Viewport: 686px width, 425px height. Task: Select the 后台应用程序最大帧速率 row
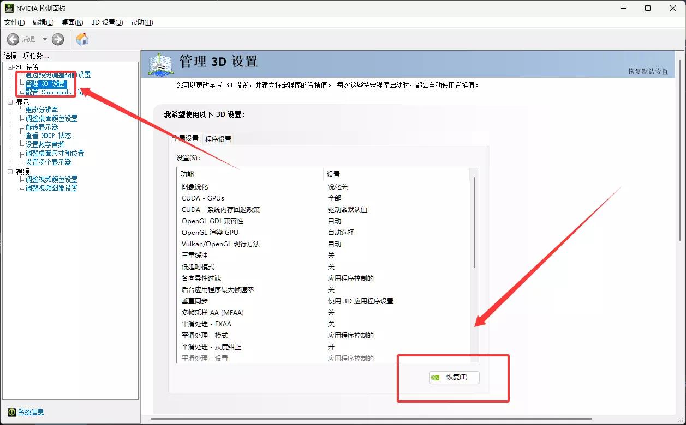(323, 290)
